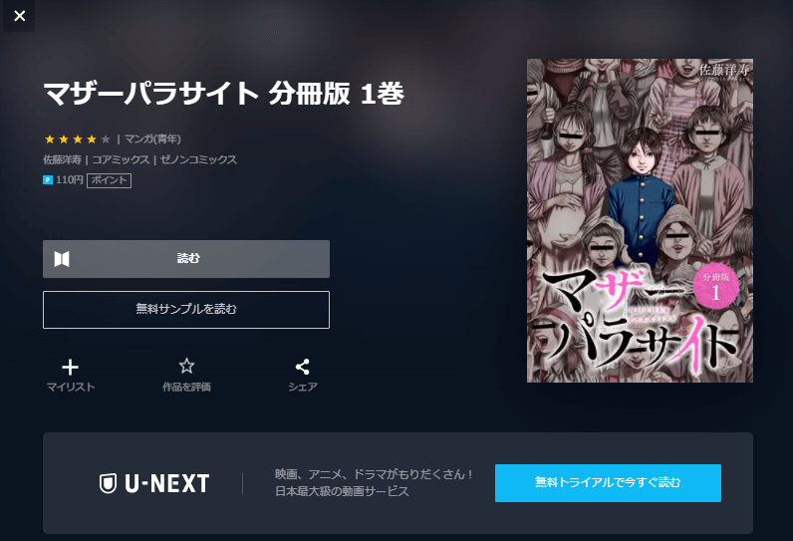Click the ポイント badge
Image resolution: width=793 pixels, height=541 pixels.
click(109, 180)
